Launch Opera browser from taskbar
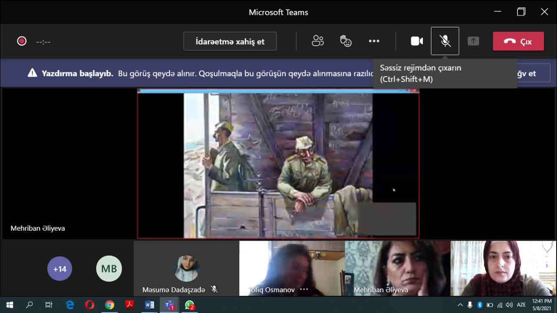The width and height of the screenshot is (557, 313). (90, 305)
